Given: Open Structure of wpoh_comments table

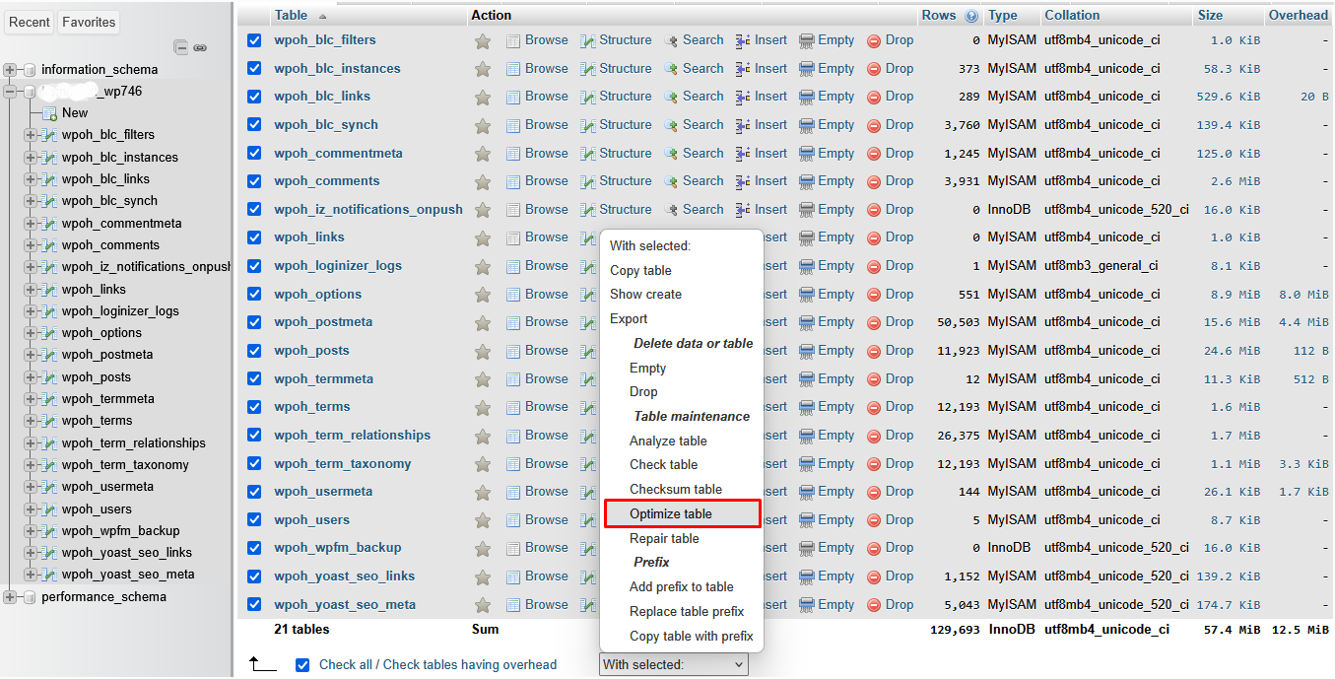Looking at the screenshot, I should [624, 180].
